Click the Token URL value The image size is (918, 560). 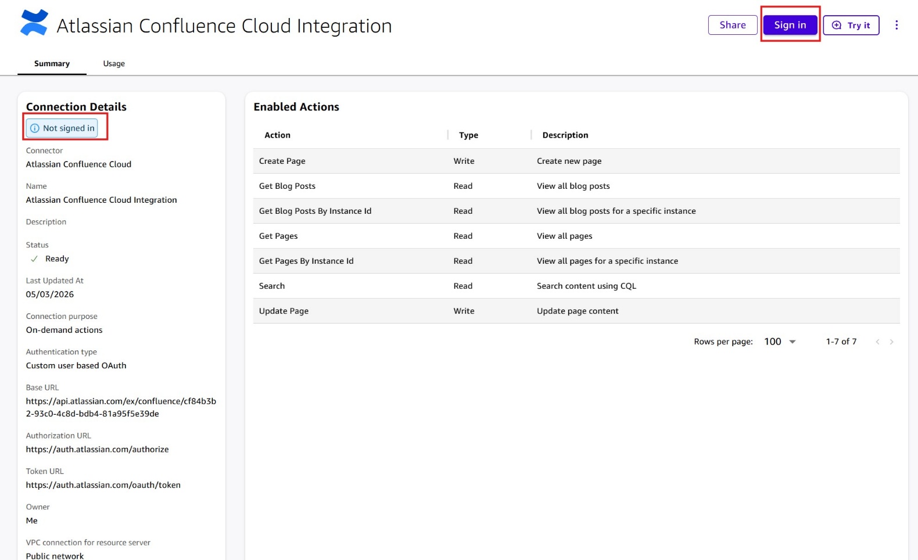coord(103,485)
